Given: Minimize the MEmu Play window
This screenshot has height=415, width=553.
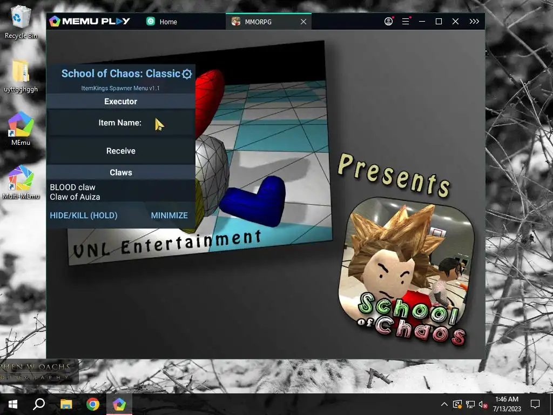Looking at the screenshot, I should 422,22.
